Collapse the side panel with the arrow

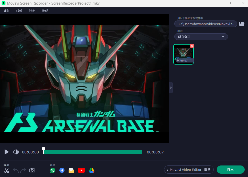[171, 88]
